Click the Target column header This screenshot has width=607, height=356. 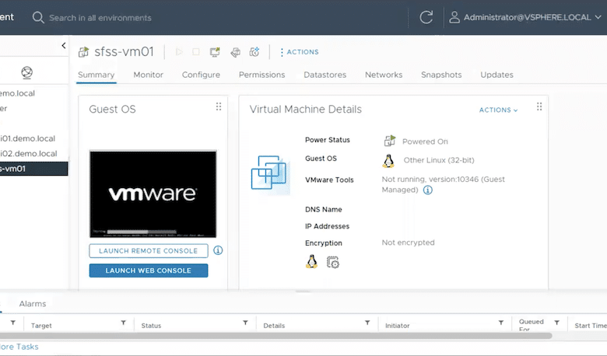coord(41,326)
